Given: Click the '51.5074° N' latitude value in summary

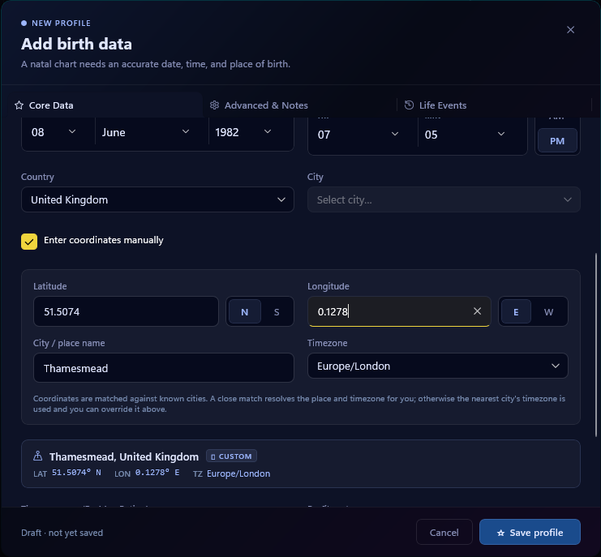Looking at the screenshot, I should [76, 473].
